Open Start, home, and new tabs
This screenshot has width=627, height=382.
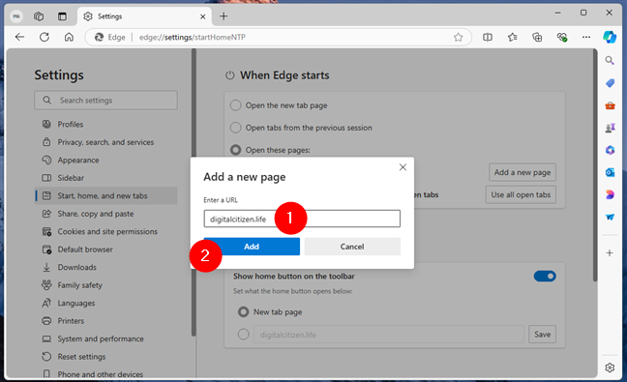pos(106,195)
